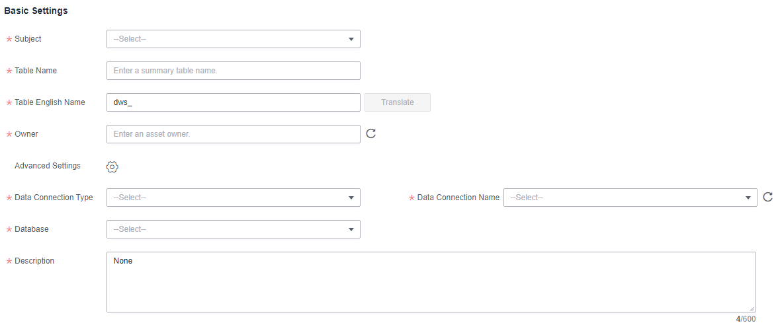
Task: Refresh the Owner list icon
Action: [x=370, y=133]
